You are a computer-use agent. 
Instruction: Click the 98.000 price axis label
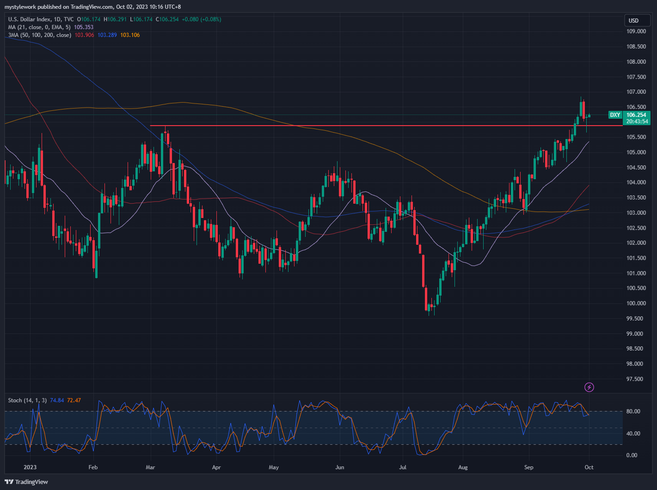pyautogui.click(x=635, y=364)
